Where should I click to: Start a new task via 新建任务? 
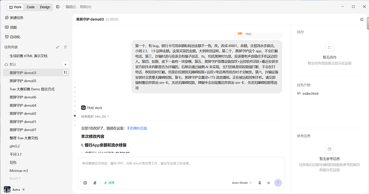(14, 18)
